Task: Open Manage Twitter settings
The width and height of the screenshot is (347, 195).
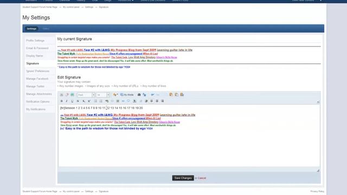Action: coord(35,86)
